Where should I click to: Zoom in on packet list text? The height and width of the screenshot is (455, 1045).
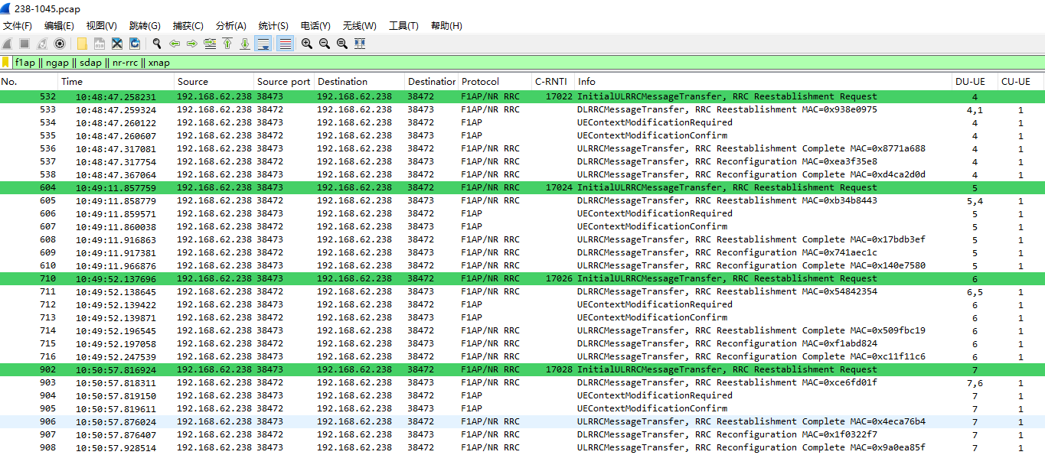307,44
